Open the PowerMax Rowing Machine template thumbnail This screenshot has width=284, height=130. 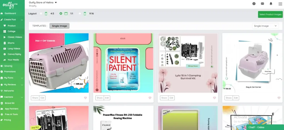pyautogui.click(x=123, y=118)
